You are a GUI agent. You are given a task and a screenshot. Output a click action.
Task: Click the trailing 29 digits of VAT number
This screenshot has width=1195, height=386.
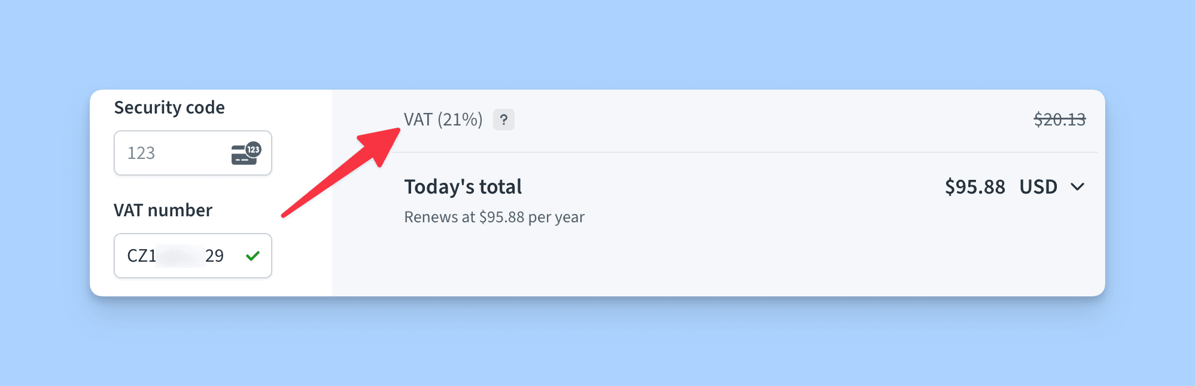coord(214,256)
